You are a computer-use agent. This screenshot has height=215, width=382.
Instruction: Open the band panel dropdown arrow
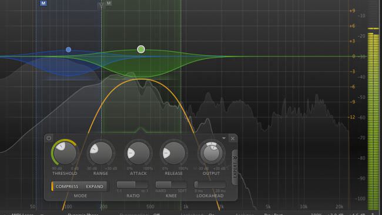[224, 138]
